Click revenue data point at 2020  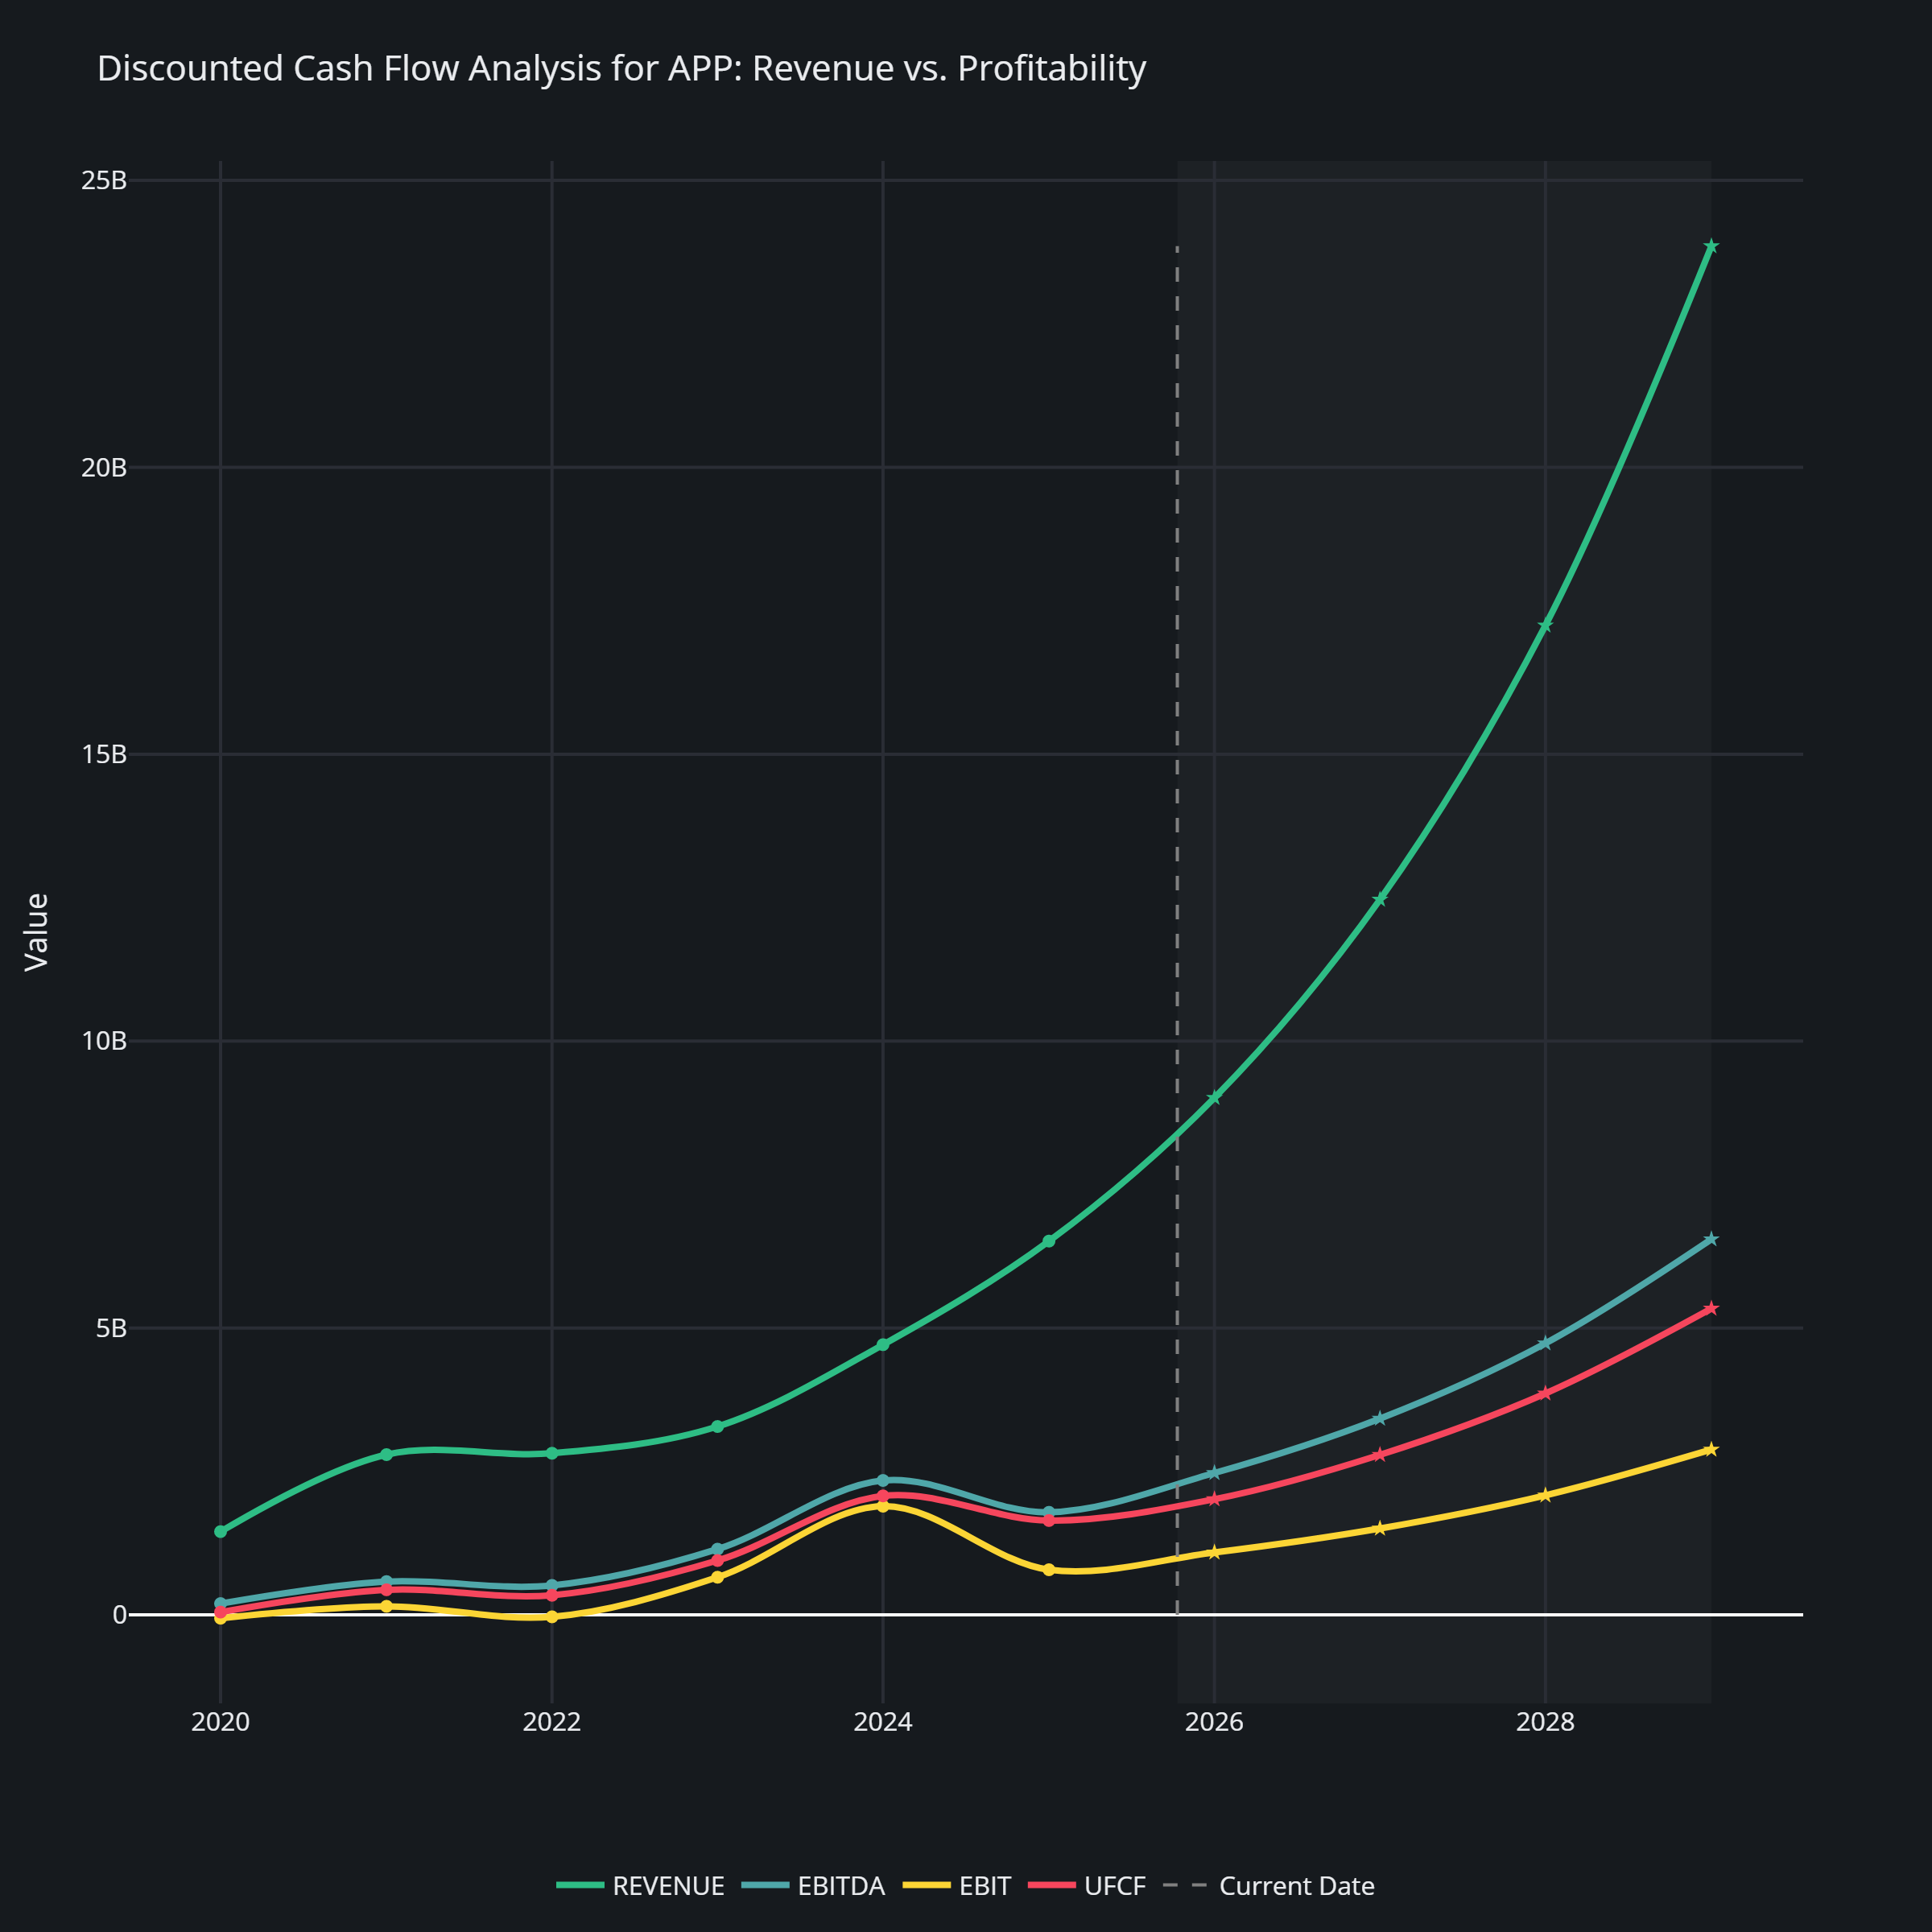(220, 1531)
